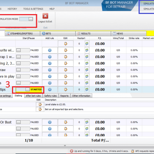Start the paused 're in play' strategy toggle

pos(23,76)
